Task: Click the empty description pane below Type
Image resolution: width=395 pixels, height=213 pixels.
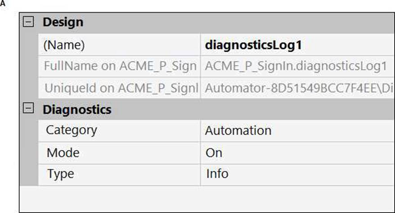Action: point(207,199)
